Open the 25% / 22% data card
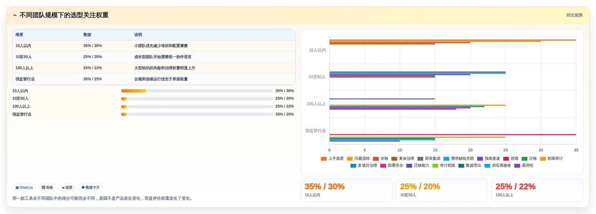The width and height of the screenshot is (596, 214). pos(537,190)
